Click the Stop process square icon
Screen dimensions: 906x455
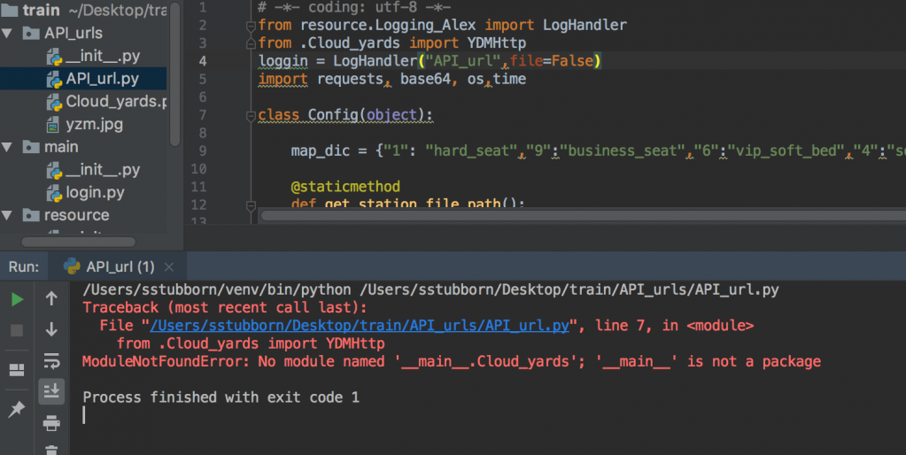[17, 330]
